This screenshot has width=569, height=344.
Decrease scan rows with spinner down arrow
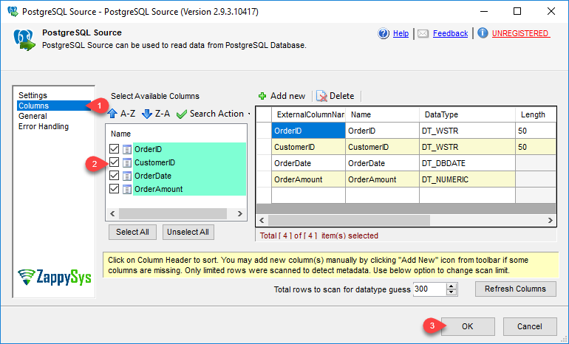click(x=451, y=292)
